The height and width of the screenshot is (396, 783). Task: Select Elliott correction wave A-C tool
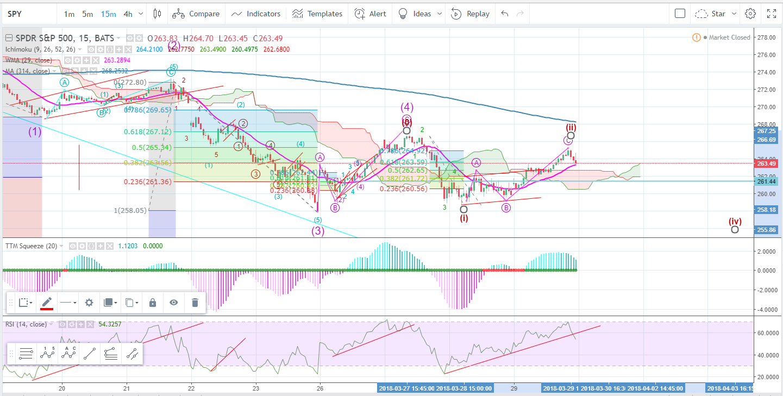[x=68, y=354]
